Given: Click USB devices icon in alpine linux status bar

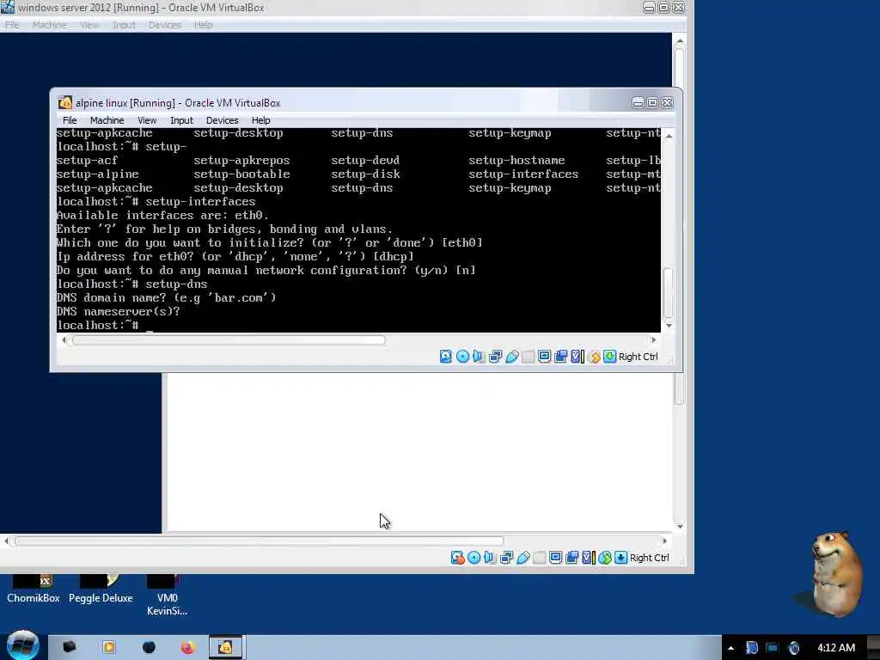Looking at the screenshot, I should click(512, 357).
